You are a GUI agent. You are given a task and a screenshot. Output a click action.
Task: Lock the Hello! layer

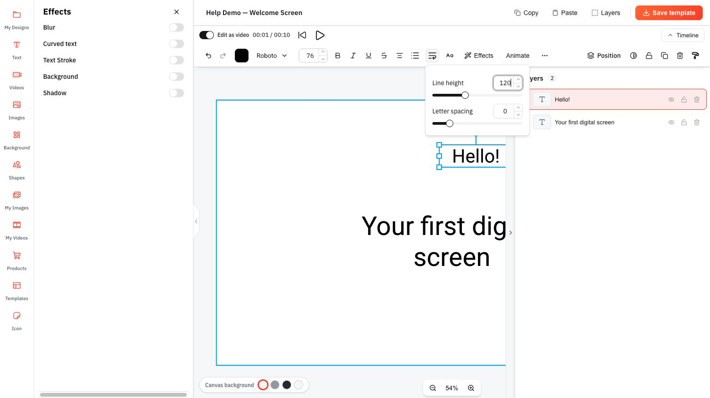(684, 100)
